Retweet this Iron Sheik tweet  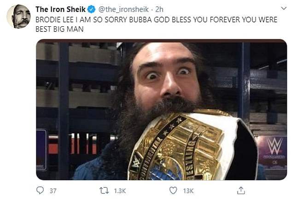click(104, 191)
